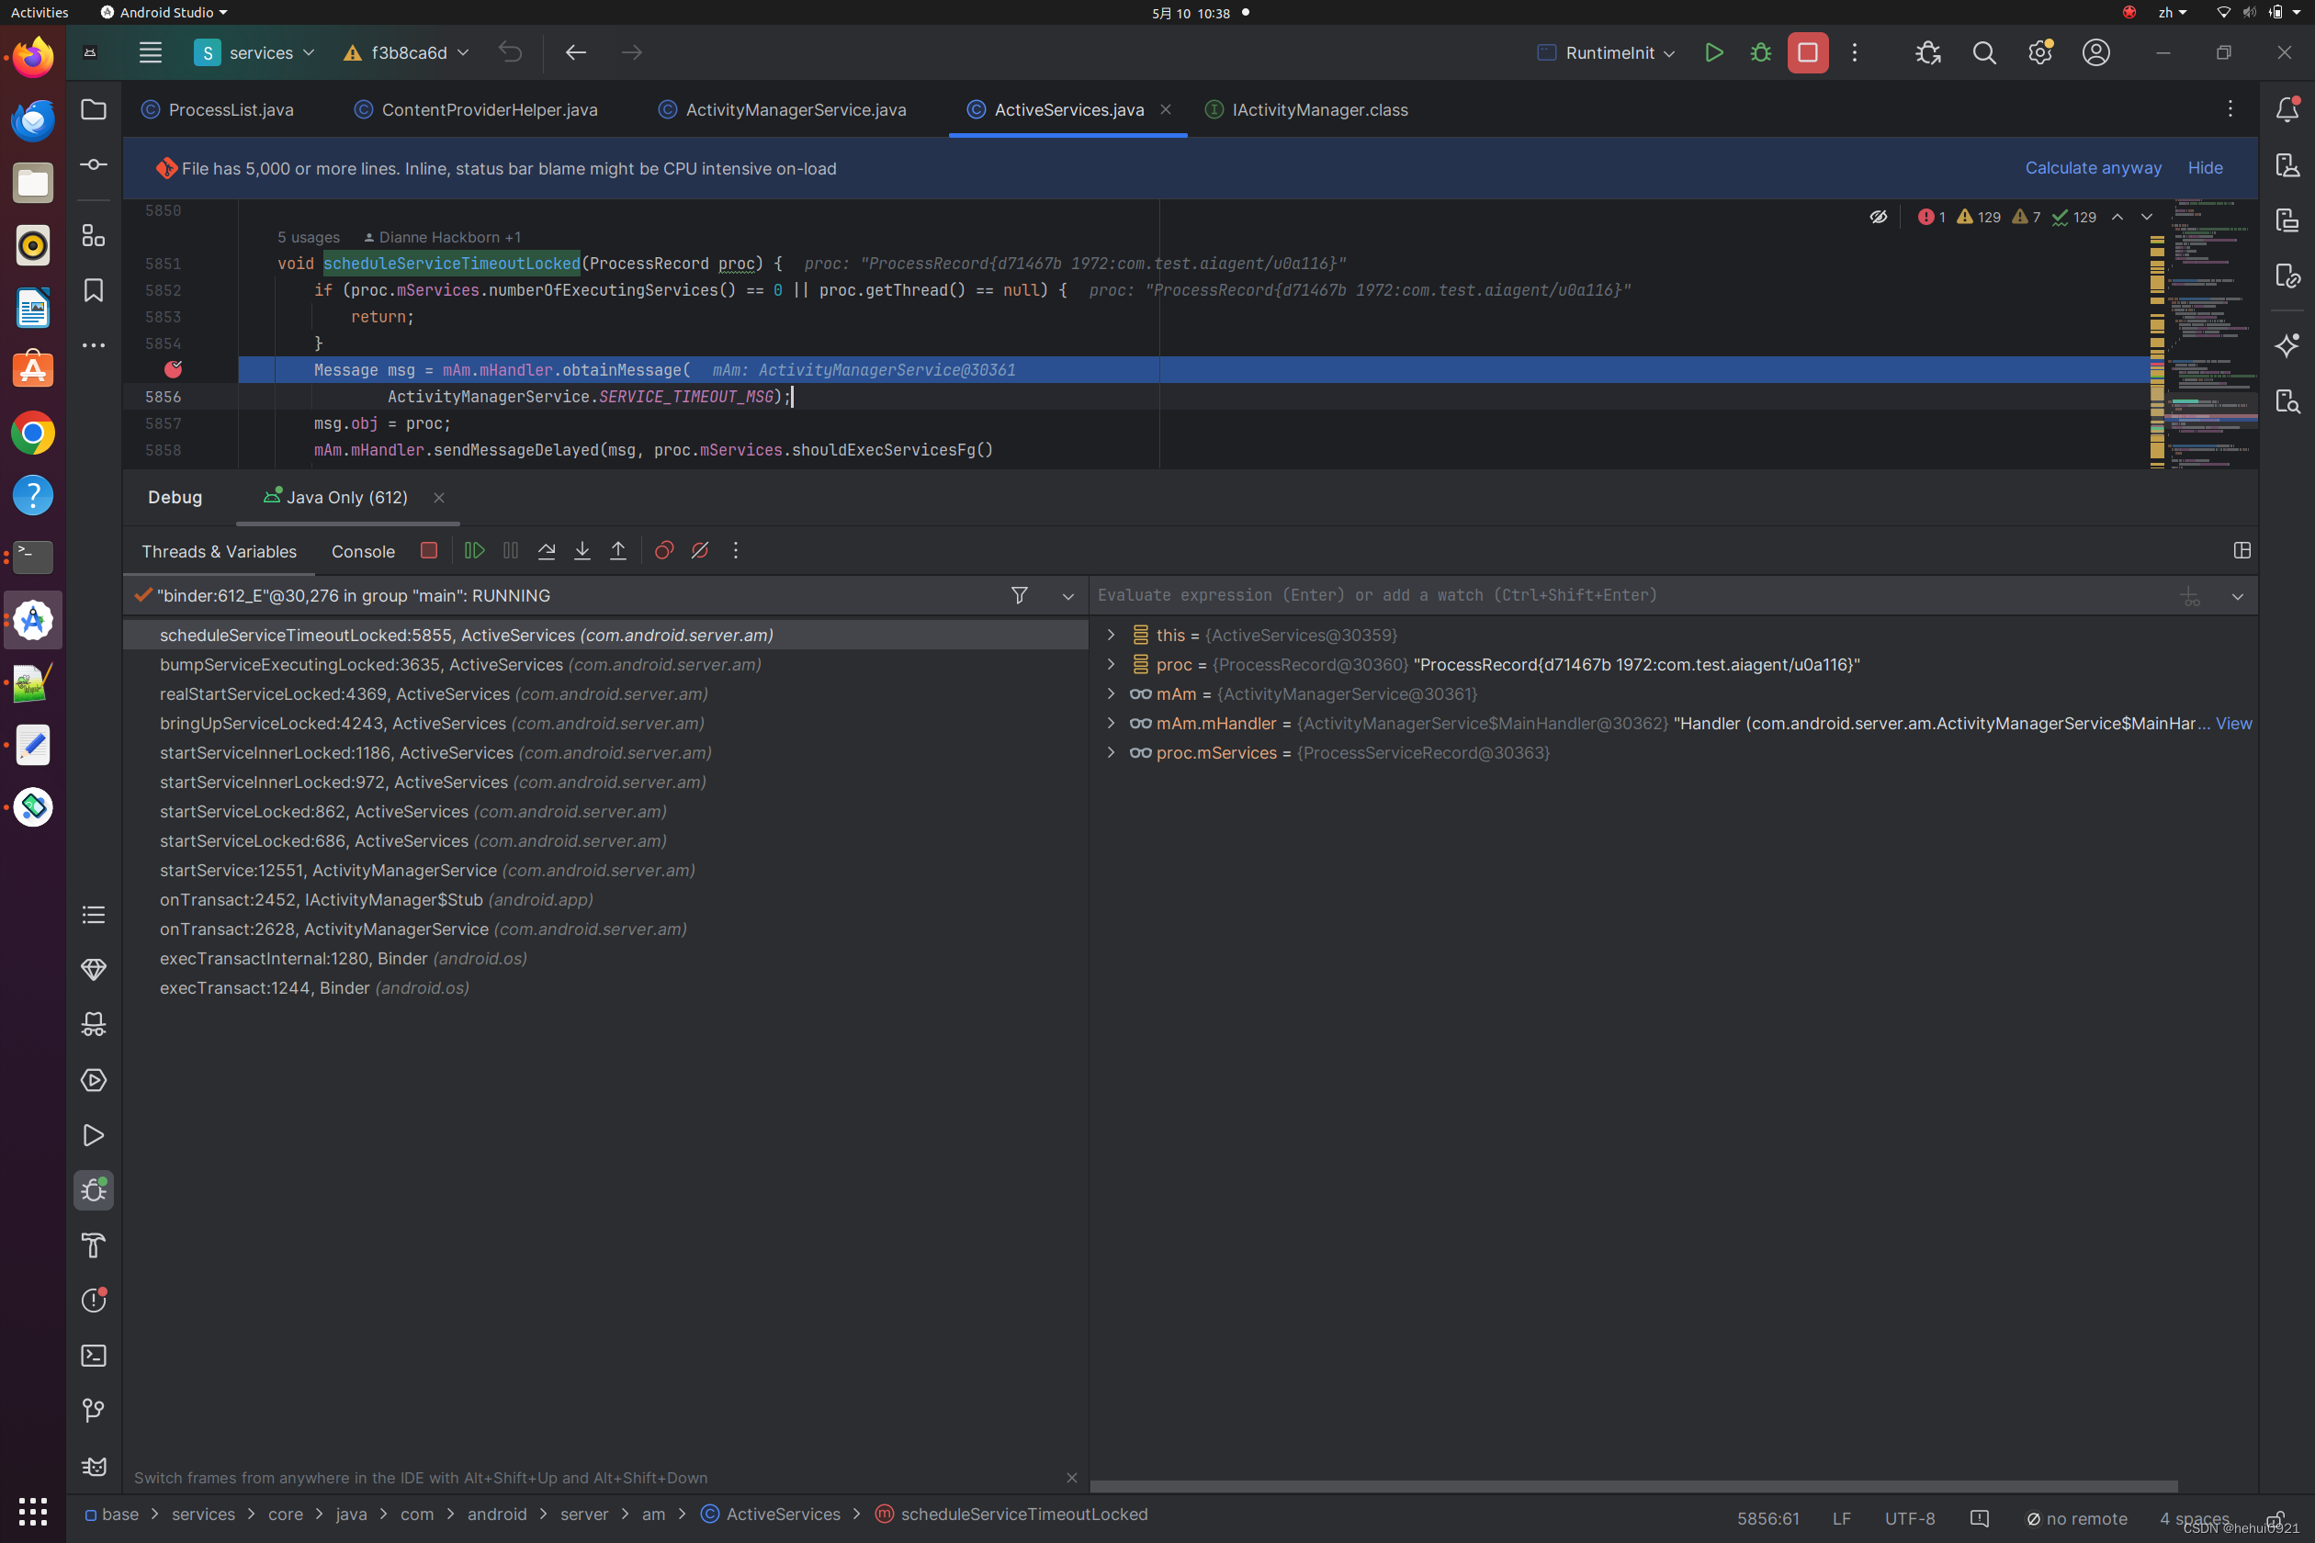2315x1543 pixels.
Task: Click the variables pane horizontal scrollbar
Action: pyautogui.click(x=1634, y=1486)
